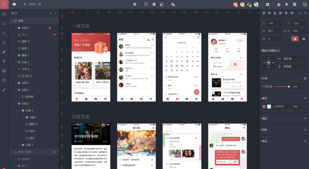Open the comments speech bubble
Viewport: 309px width, 169px height.
click(x=14, y=4)
